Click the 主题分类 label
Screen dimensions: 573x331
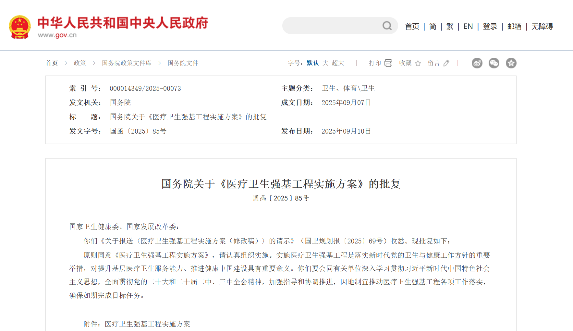297,88
